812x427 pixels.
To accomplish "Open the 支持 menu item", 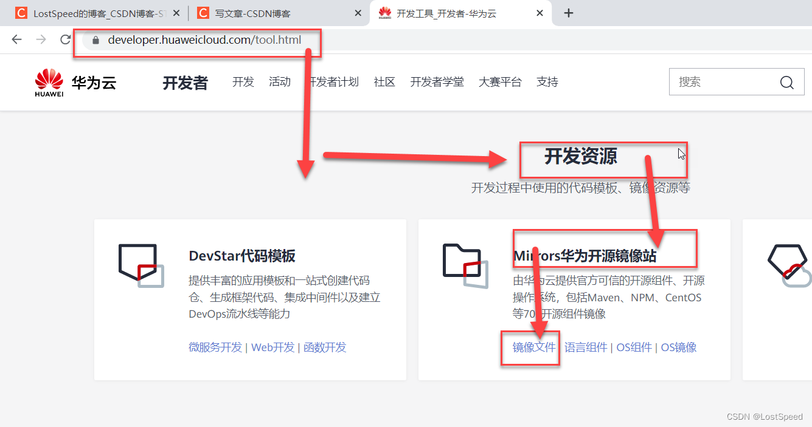I will (547, 81).
